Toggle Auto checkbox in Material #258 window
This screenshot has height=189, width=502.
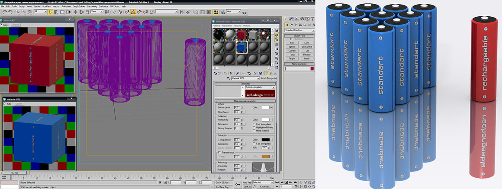[x=5, y=103]
